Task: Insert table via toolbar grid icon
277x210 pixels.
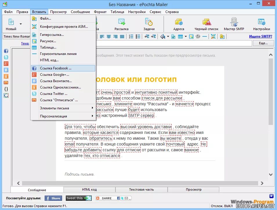Action: 180,36
